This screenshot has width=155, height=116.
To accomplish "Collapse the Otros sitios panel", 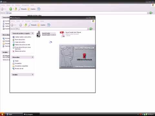I will (x=33, y=57).
